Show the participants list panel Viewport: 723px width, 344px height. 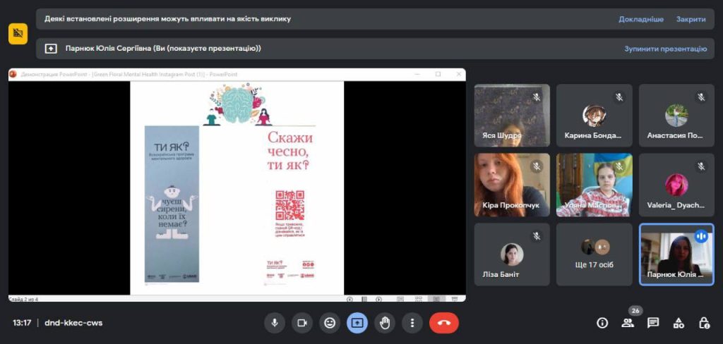pyautogui.click(x=628, y=323)
